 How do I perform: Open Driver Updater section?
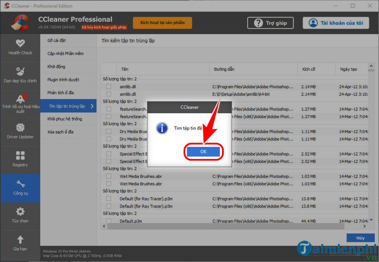coord(20,131)
